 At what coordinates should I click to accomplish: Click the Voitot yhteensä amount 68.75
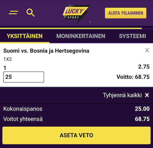click(142, 119)
